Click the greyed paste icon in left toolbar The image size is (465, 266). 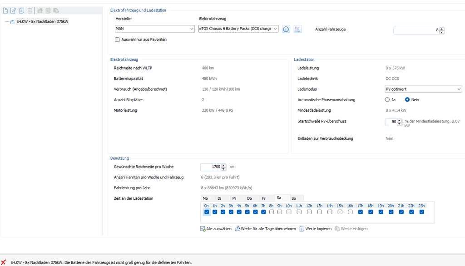point(56,11)
